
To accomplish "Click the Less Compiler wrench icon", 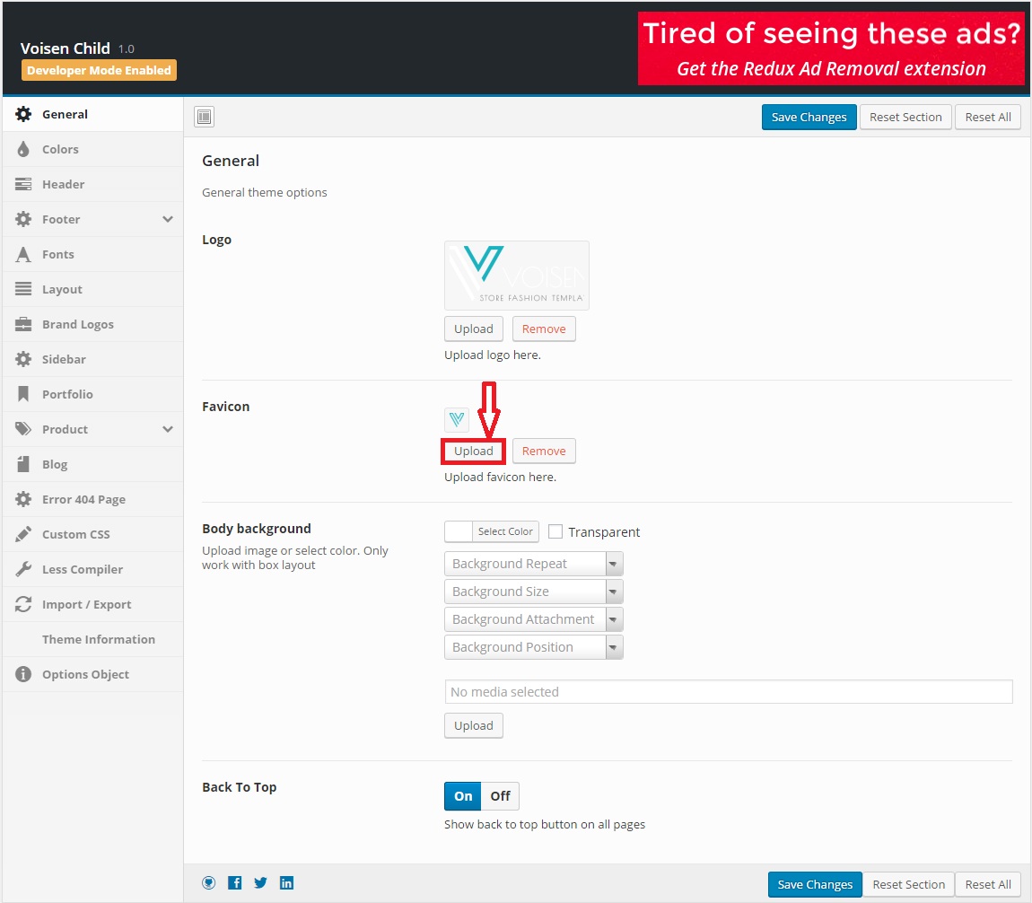I will pyautogui.click(x=23, y=569).
